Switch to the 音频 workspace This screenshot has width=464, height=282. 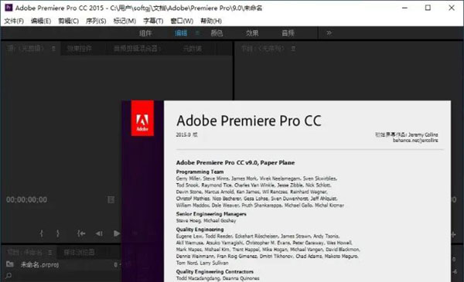coord(288,33)
